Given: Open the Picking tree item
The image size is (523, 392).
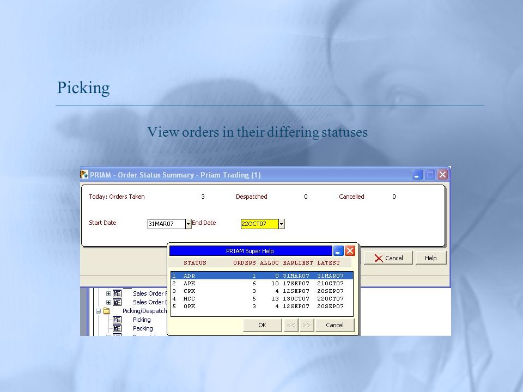Looking at the screenshot, I should point(142,320).
